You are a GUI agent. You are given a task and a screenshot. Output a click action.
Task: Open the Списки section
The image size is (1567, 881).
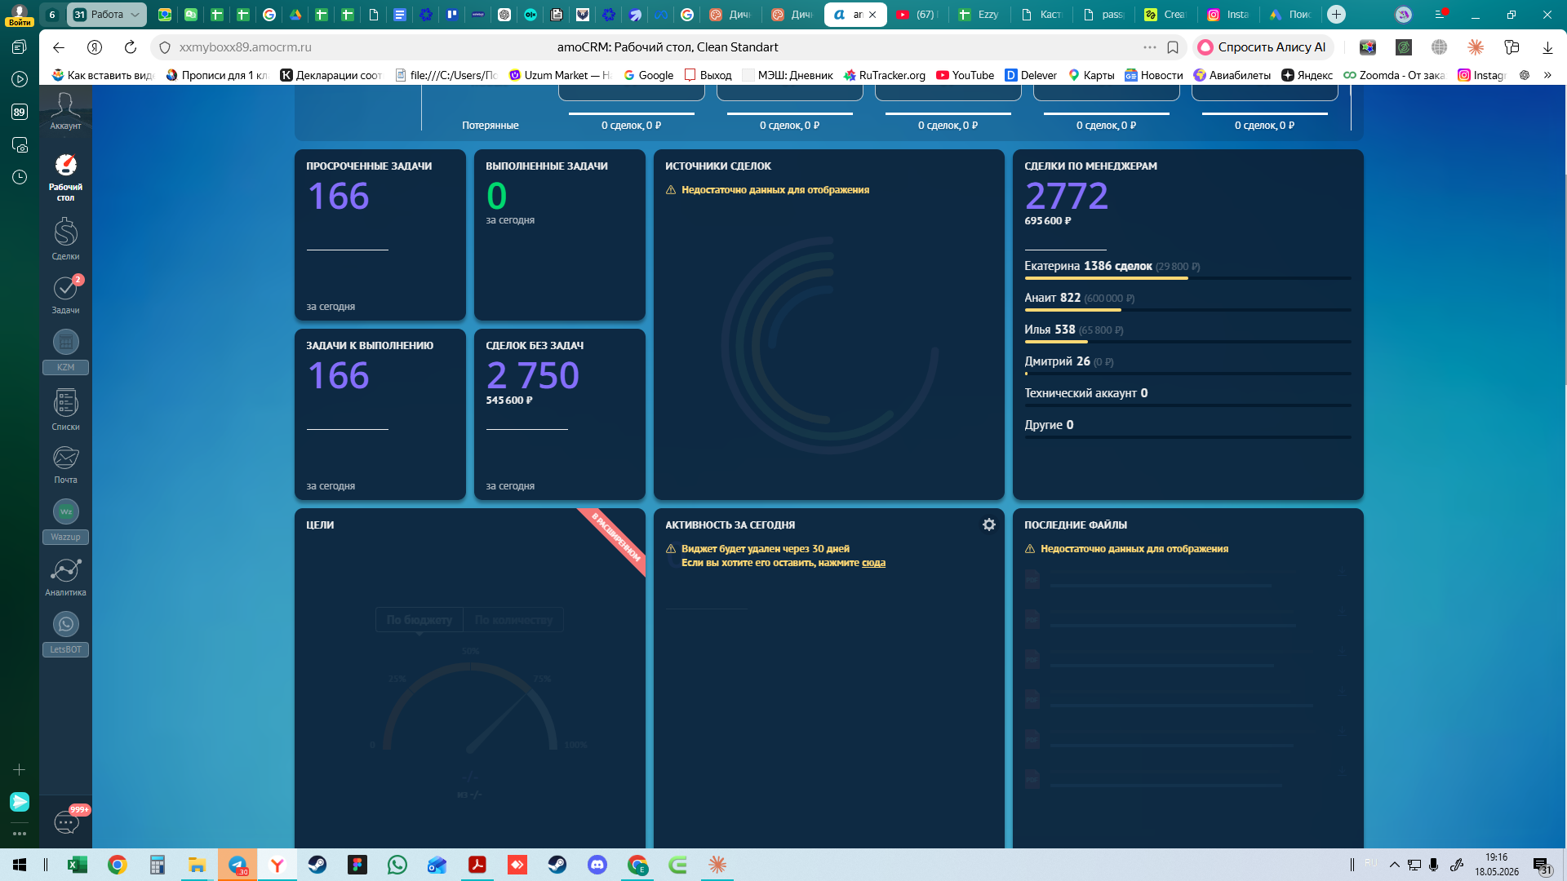pyautogui.click(x=65, y=410)
